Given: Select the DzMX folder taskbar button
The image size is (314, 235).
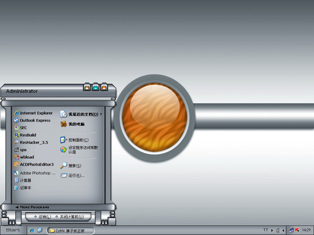Looking at the screenshot, I should [71, 230].
